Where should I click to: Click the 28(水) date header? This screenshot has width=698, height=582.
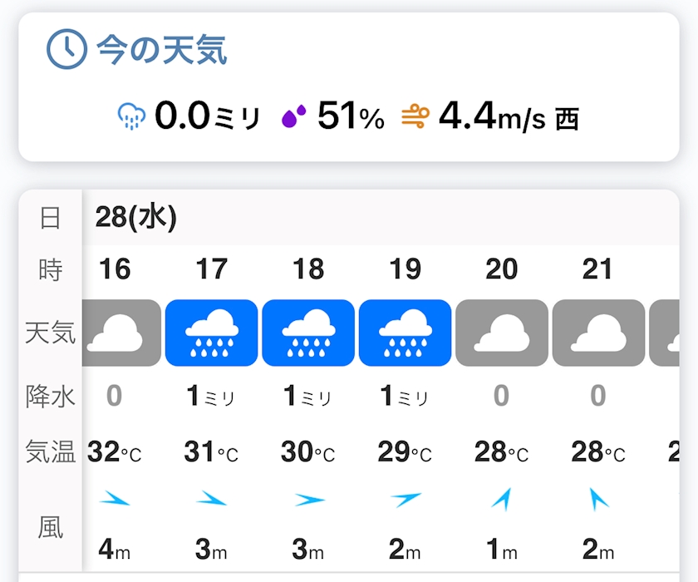[136, 218]
